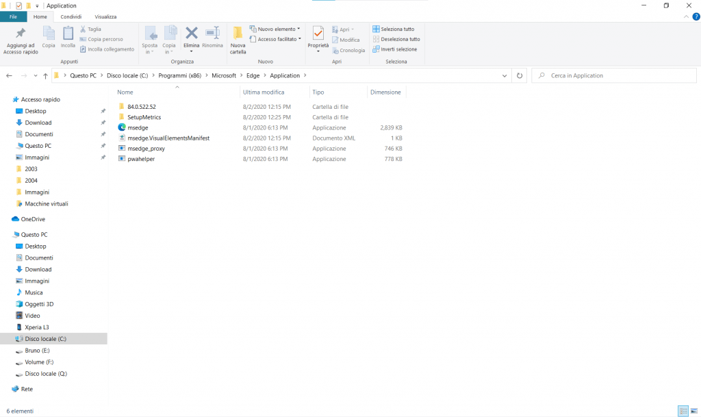Click Aggiungi ad Accesso rapido pin icon

click(21, 34)
